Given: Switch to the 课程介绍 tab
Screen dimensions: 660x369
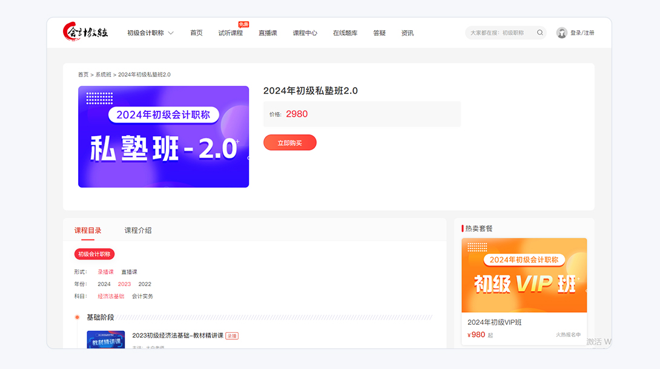Looking at the screenshot, I should tap(138, 230).
